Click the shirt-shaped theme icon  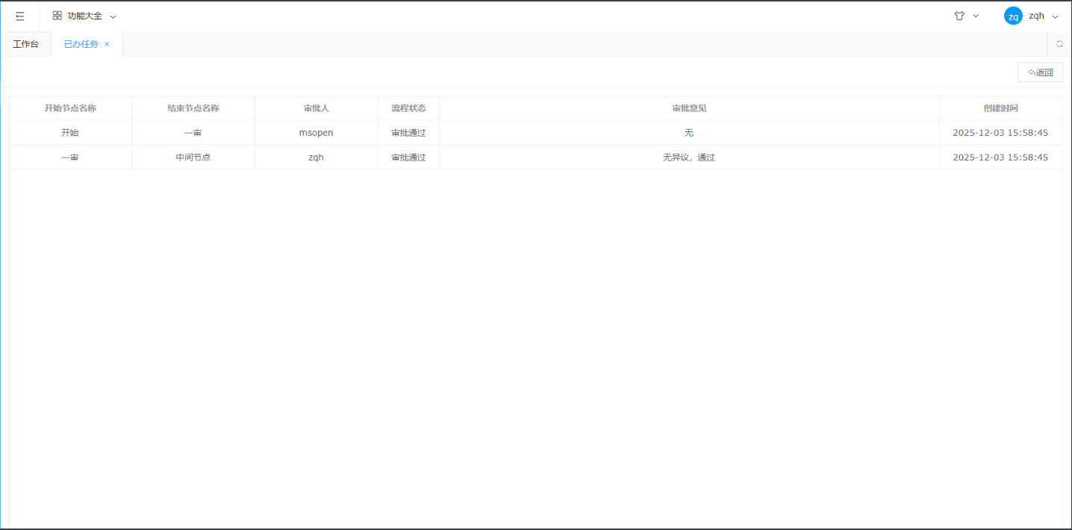pos(959,16)
